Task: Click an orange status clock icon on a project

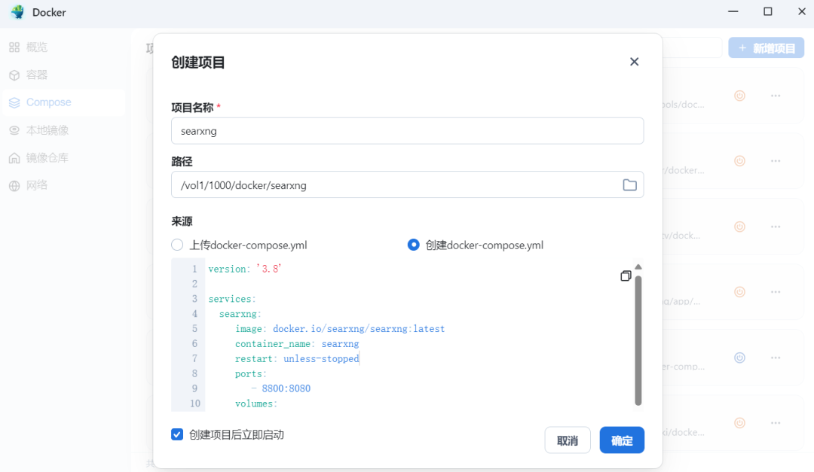Action: [739, 96]
